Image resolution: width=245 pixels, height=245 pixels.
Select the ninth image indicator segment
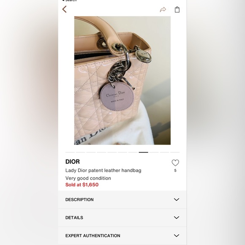pyautogui.click(x=154, y=152)
